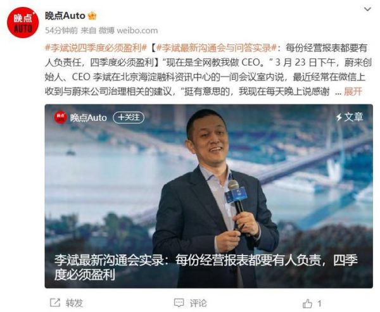Image resolution: width=380 pixels, height=312 pixels.
Task: Click the lightning 文章 article label
Action: (x=350, y=117)
